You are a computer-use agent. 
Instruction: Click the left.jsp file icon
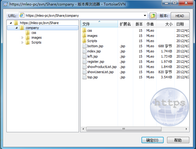[x=84, y=56]
